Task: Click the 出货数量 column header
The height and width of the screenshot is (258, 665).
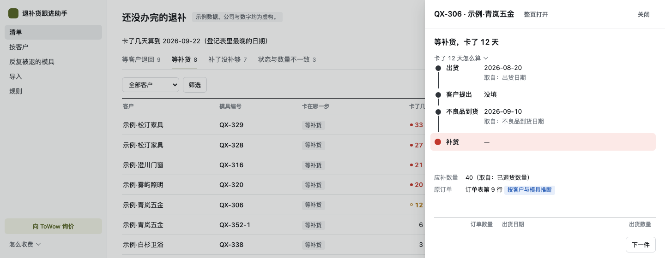Action: 640,224
